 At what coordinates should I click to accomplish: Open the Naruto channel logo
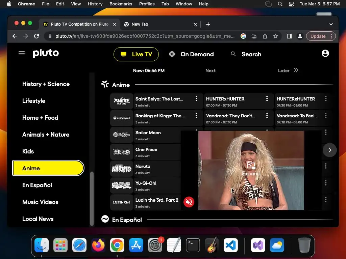pos(122,169)
